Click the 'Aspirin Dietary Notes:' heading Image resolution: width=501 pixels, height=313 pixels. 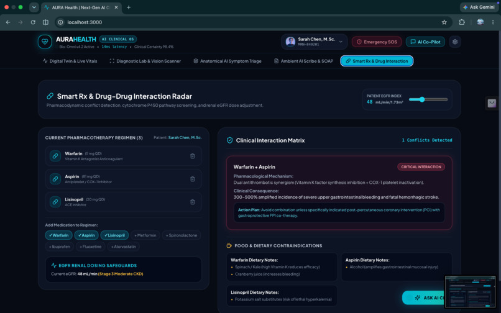pyautogui.click(x=367, y=260)
